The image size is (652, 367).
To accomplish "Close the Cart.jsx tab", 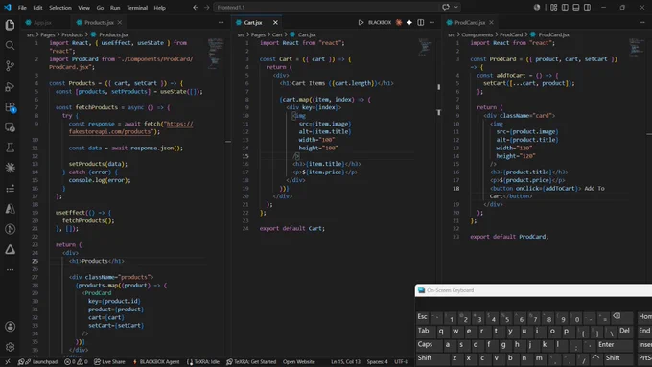I will coord(275,22).
